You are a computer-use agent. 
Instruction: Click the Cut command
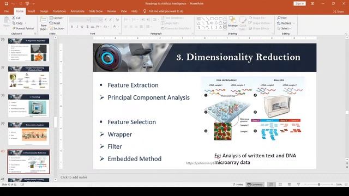[16, 18]
